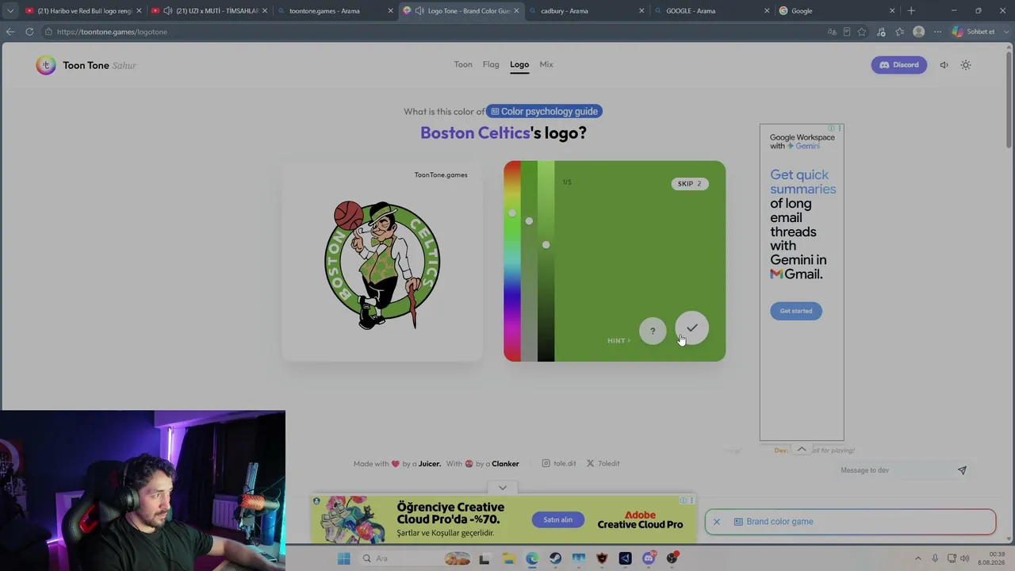
Task: Open the Color psychology guide link
Action: (545, 112)
